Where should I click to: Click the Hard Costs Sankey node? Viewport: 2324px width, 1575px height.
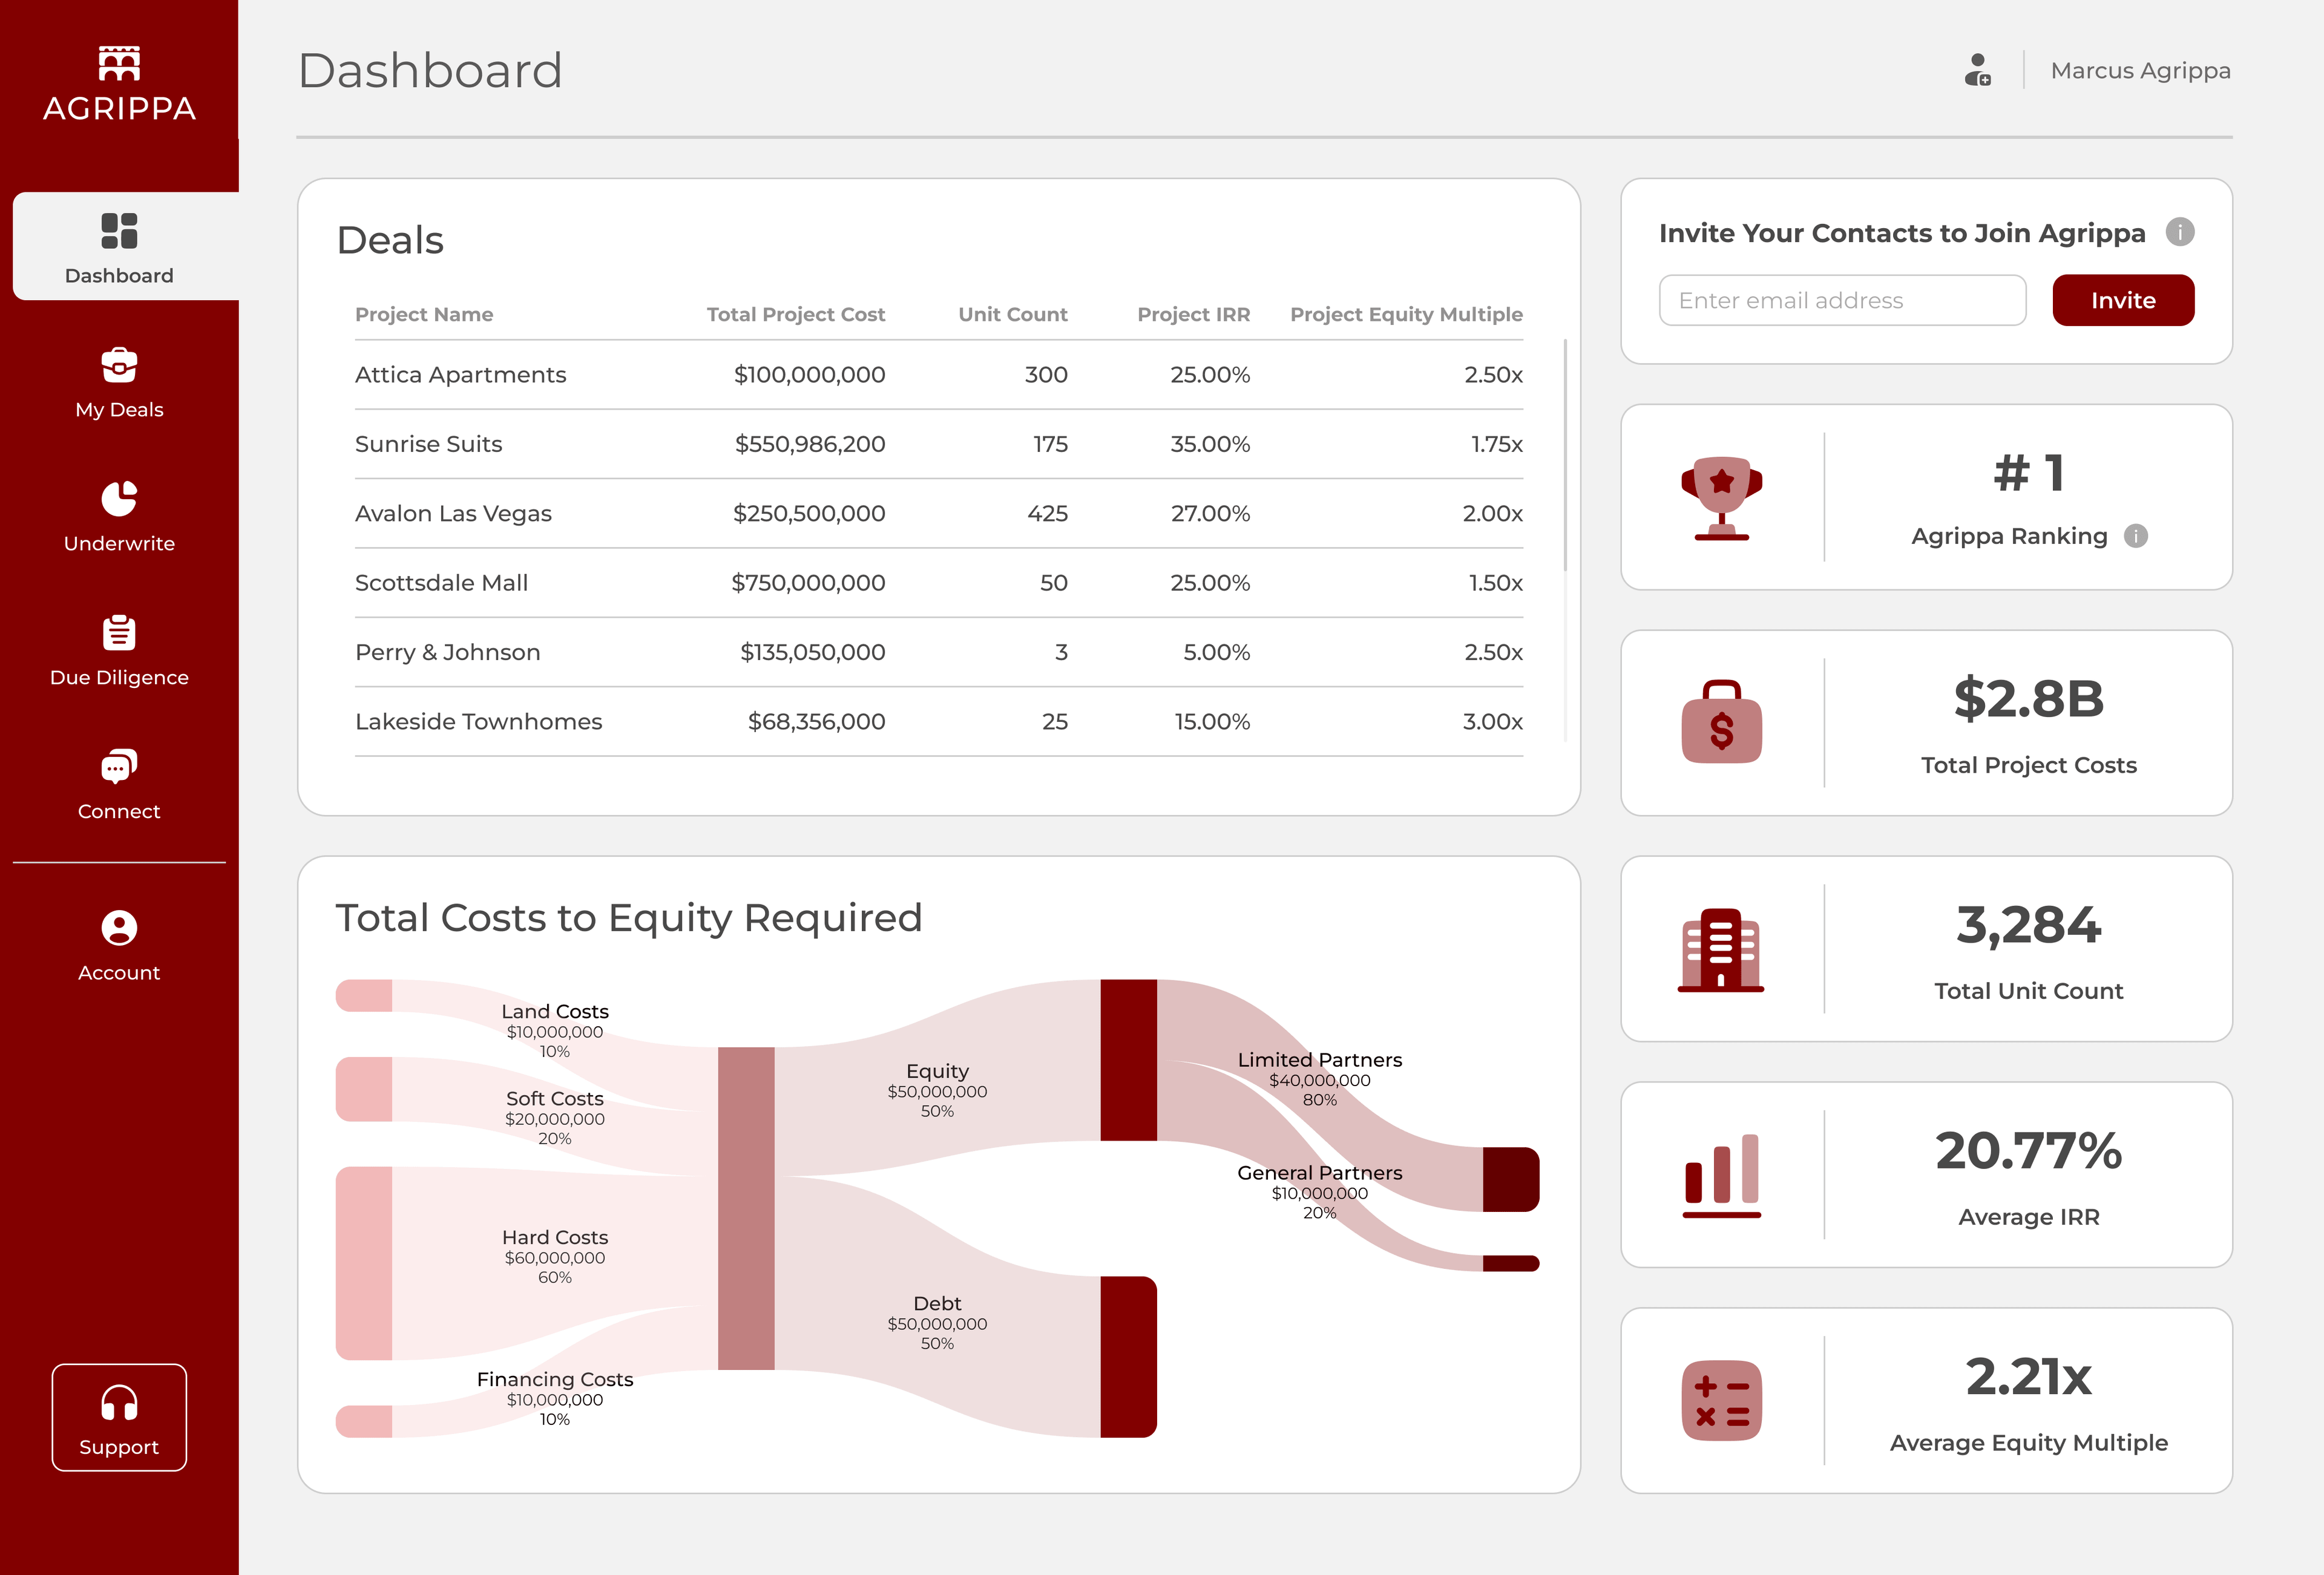click(364, 1263)
